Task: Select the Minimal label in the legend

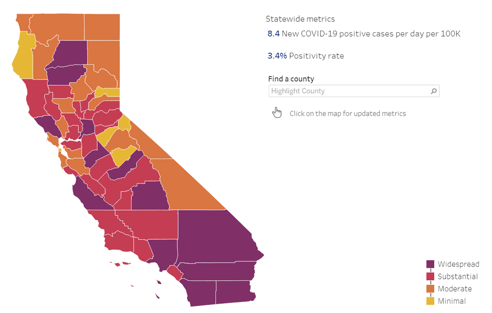Action: [452, 301]
